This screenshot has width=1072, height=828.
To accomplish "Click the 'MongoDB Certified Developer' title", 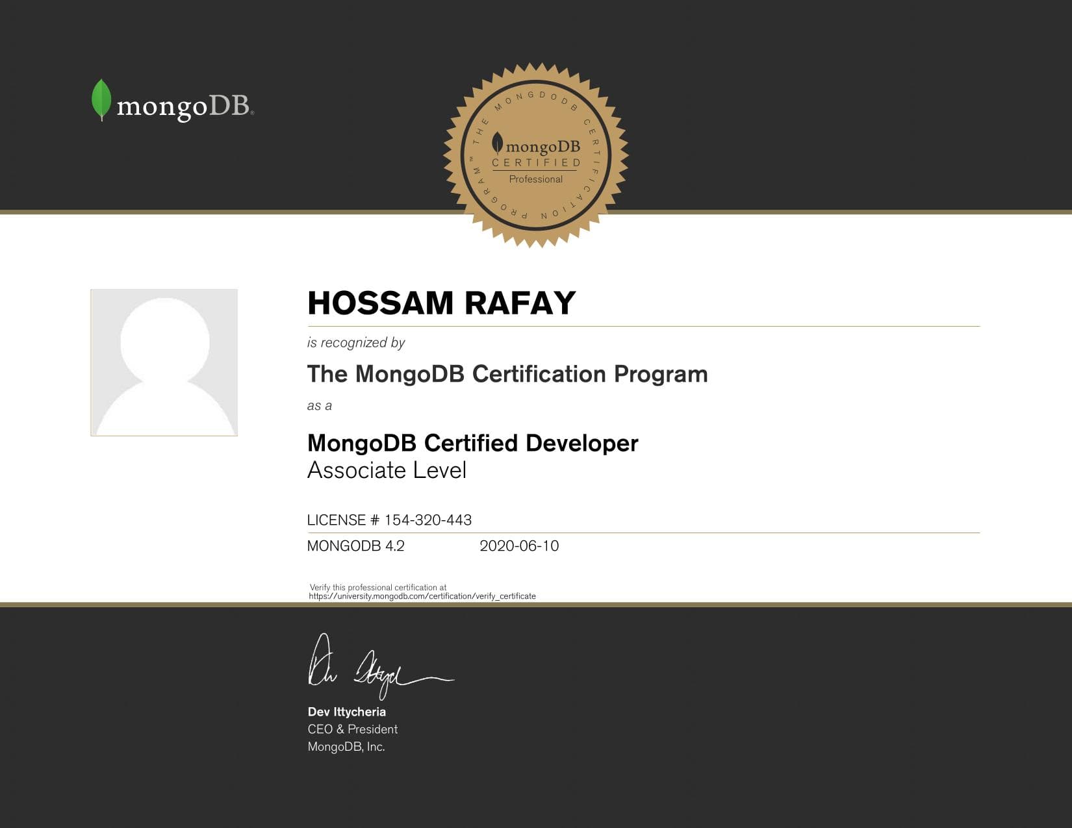I will [x=472, y=443].
